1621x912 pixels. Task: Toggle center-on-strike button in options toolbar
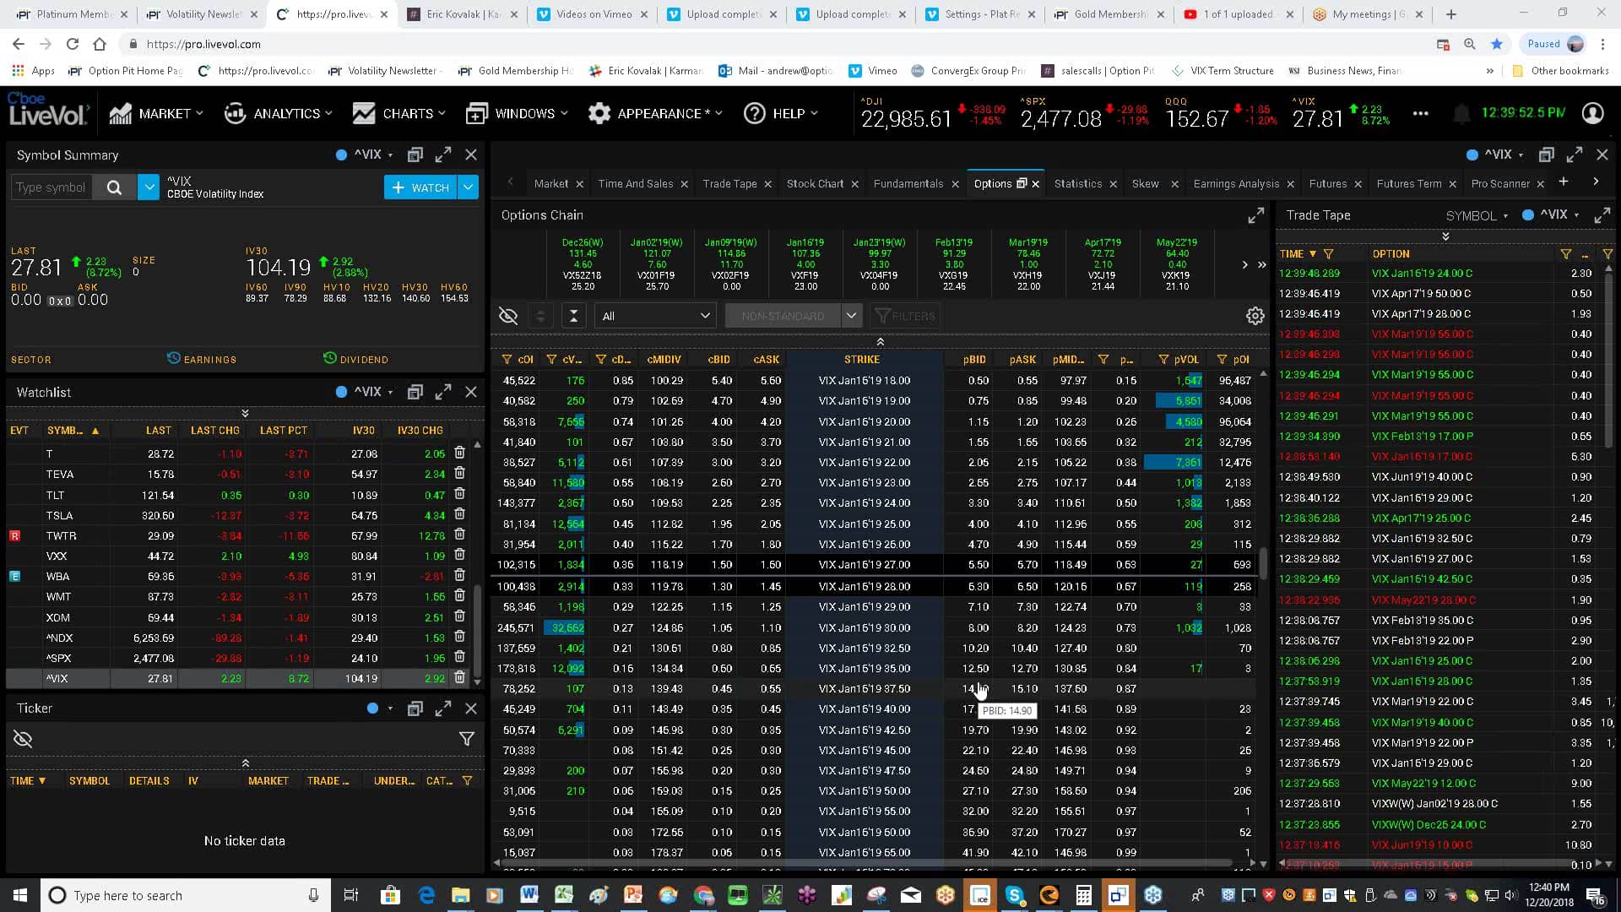[x=573, y=316]
